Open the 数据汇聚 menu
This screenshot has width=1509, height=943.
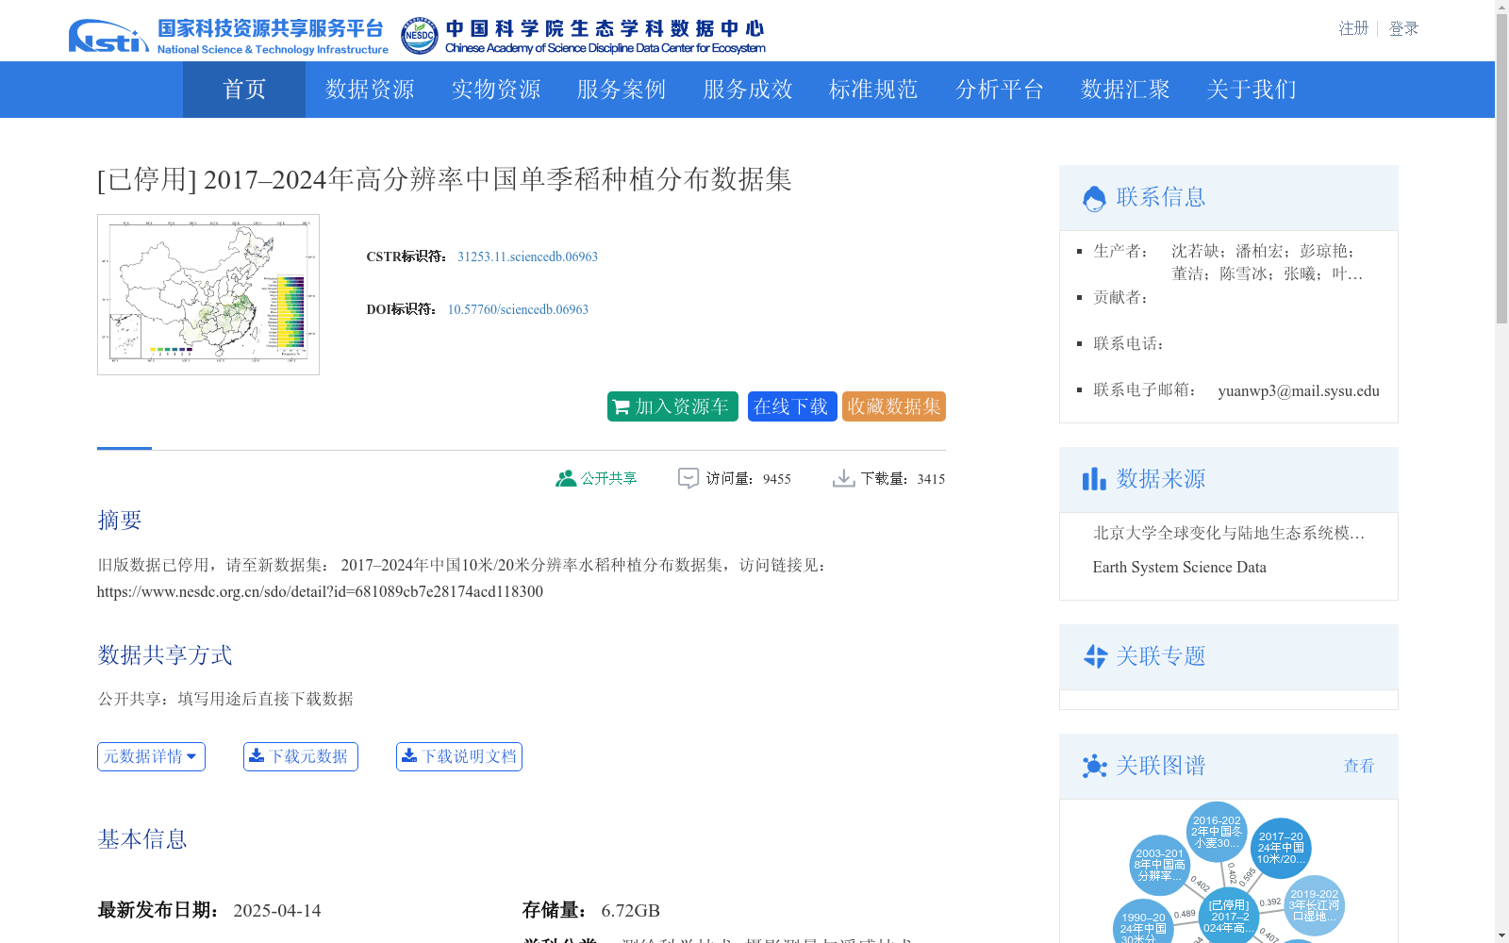[1125, 90]
